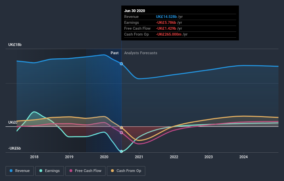Viewport: 284px width, 181px height.
Task: Click the -UK£5.786b earnings value
Action: pos(166,22)
